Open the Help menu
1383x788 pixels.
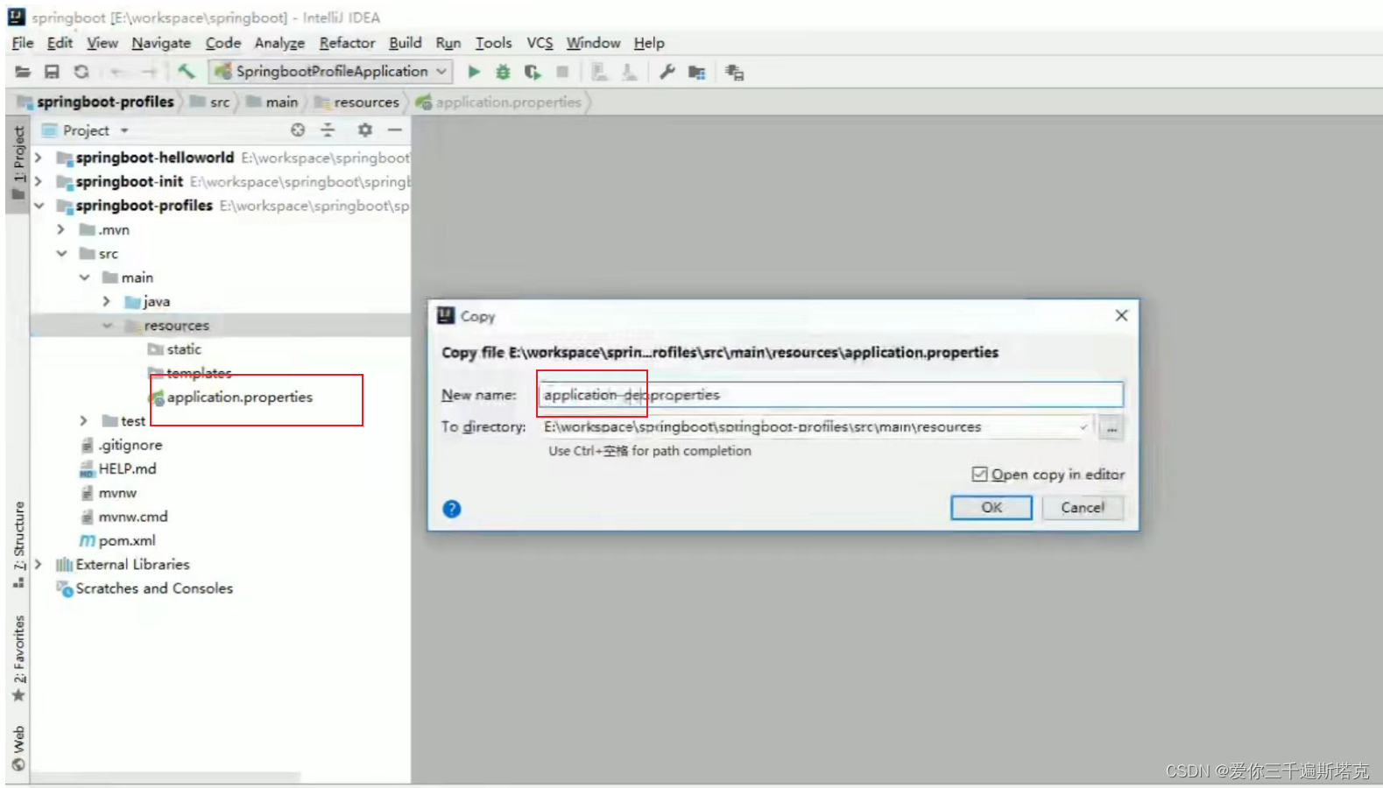point(649,43)
